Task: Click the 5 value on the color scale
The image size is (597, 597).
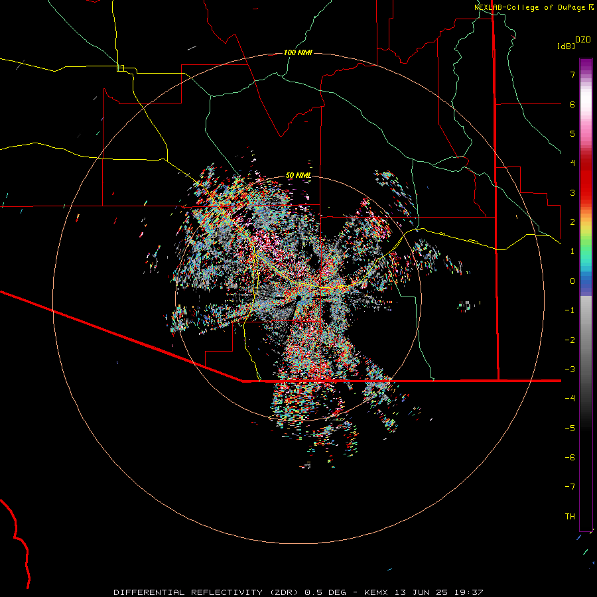Action: tap(572, 133)
